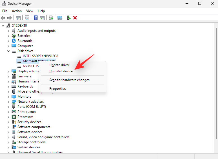Choose Uninstall device from context menu
The height and width of the screenshot is (159, 218).
[61, 71]
